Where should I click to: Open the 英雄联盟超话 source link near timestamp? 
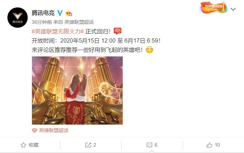(x=79, y=22)
